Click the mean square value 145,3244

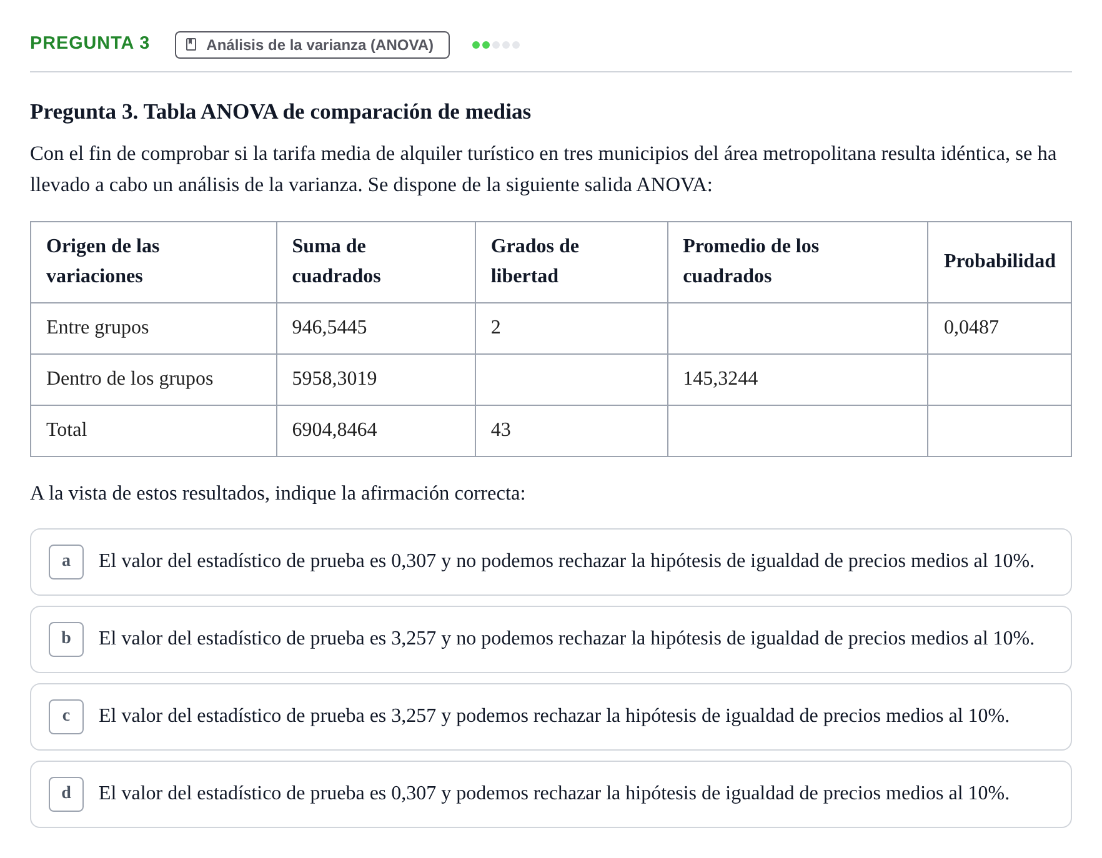(x=720, y=378)
